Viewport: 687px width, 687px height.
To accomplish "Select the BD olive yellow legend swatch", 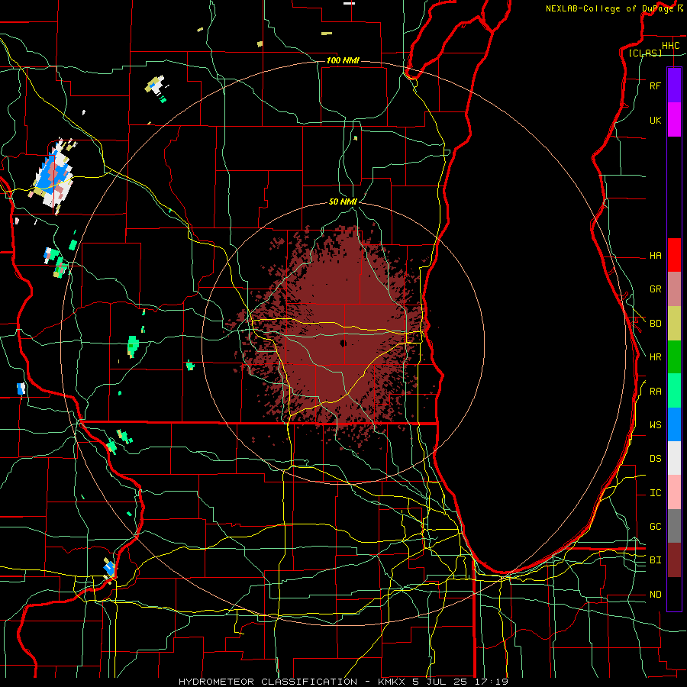I will click(x=674, y=323).
